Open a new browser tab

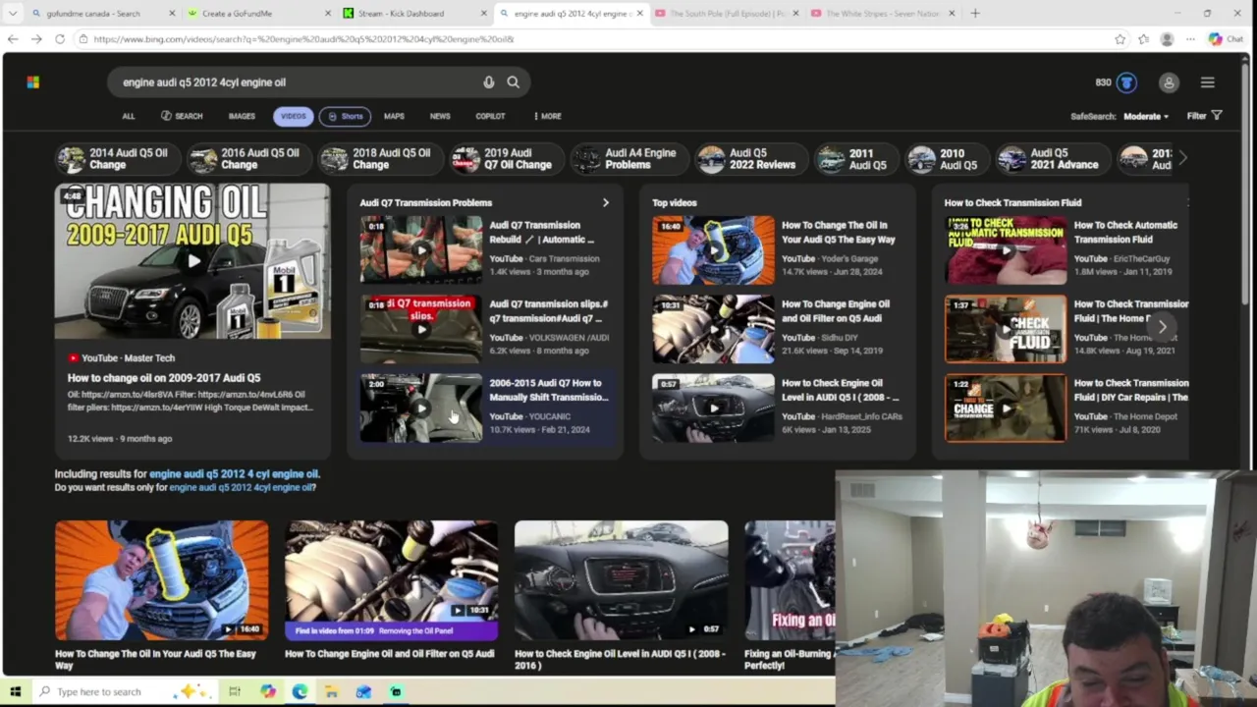pos(975,13)
